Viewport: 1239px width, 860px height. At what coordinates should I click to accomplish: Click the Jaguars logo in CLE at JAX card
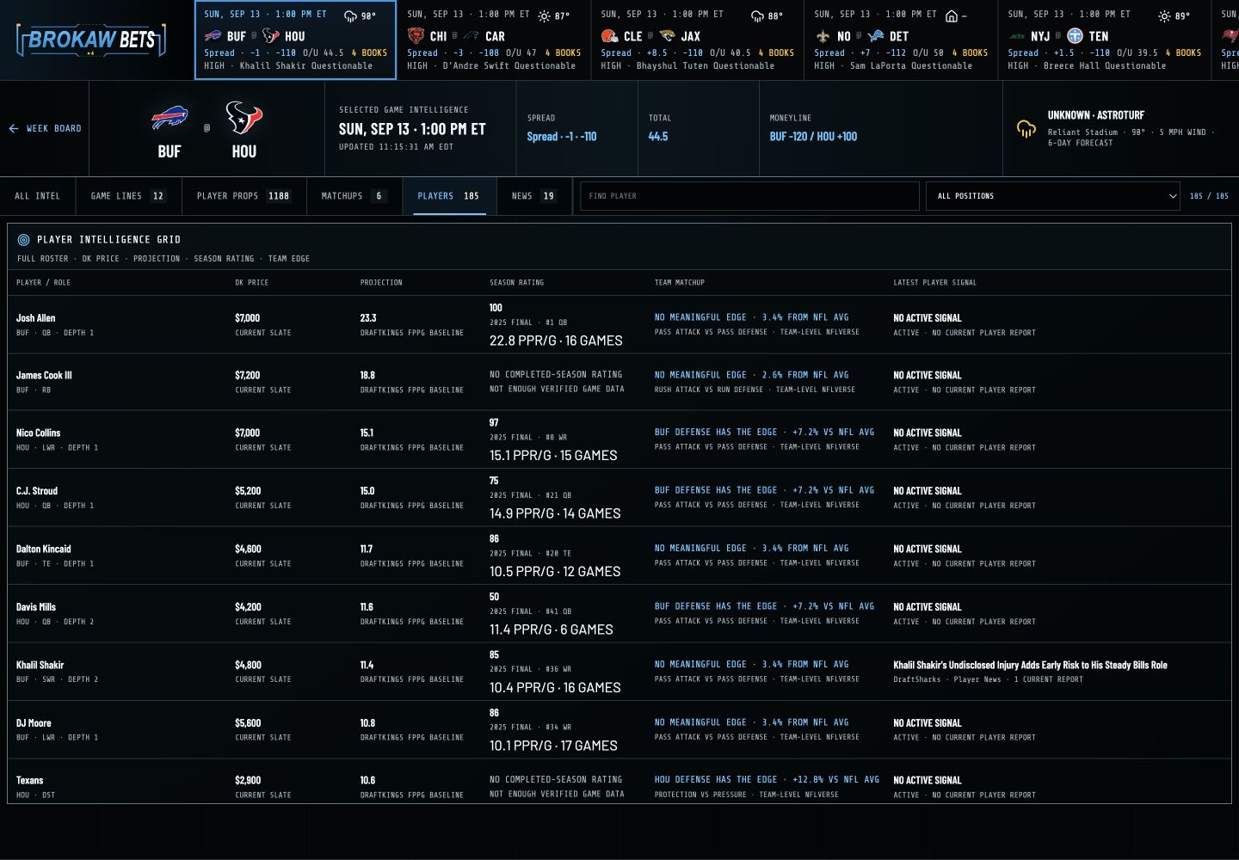click(x=667, y=36)
